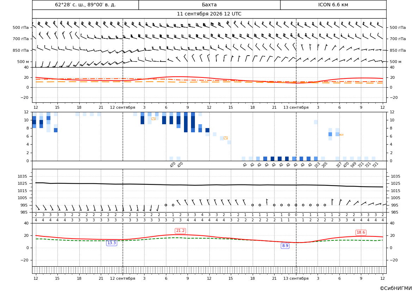Image resolution: width=412 pixels, height=291 pixels.
Task: Click the 13 сентября marker on bottom axis
Action: pos(296,278)
